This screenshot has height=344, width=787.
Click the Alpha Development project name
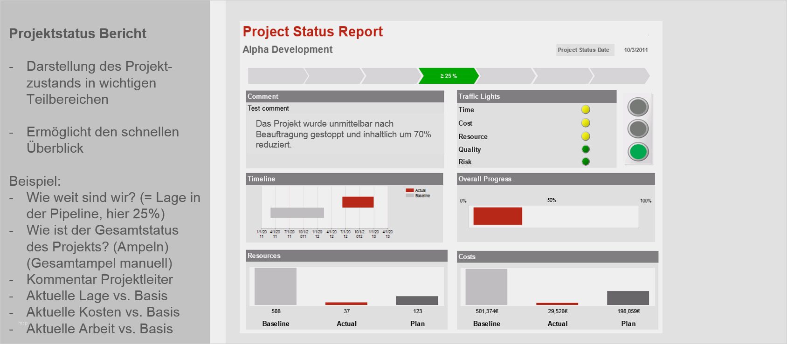(x=288, y=49)
